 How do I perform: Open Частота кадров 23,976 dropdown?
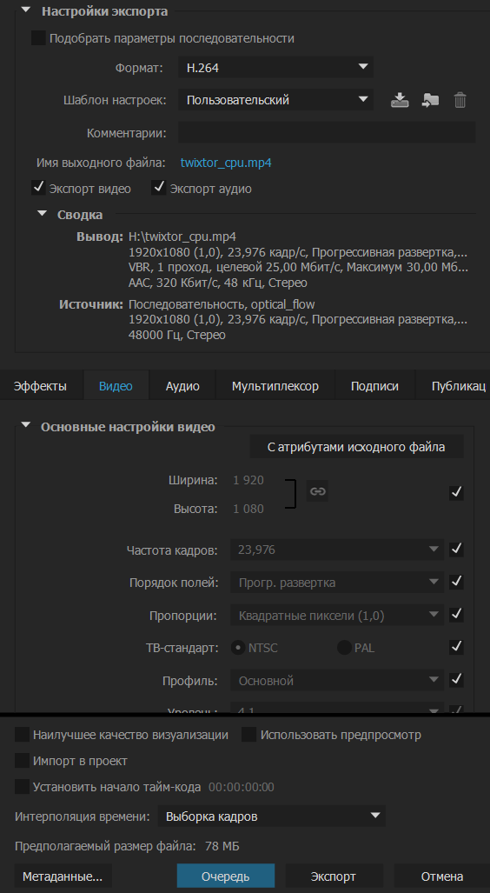click(x=337, y=550)
